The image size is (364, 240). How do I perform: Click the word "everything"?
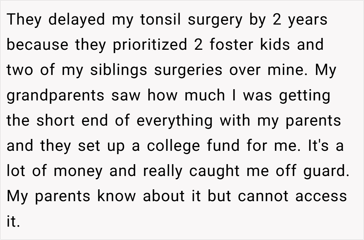(174, 121)
